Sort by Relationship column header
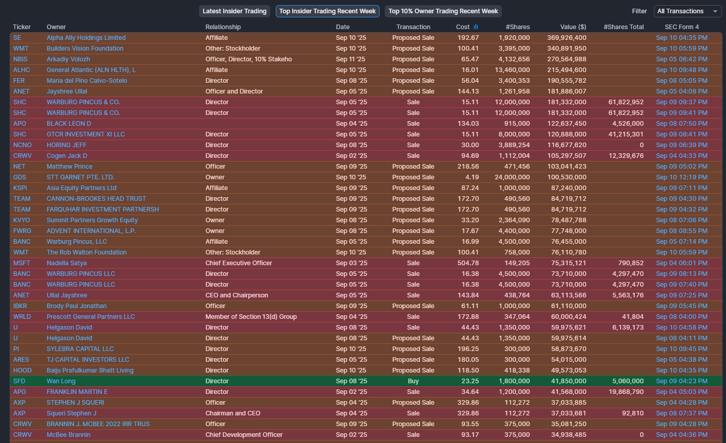 (x=223, y=27)
